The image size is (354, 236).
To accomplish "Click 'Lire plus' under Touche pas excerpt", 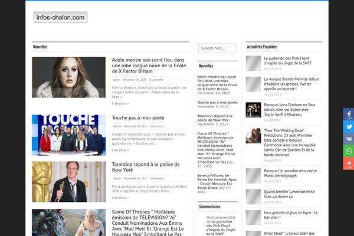I will tap(120, 150).
